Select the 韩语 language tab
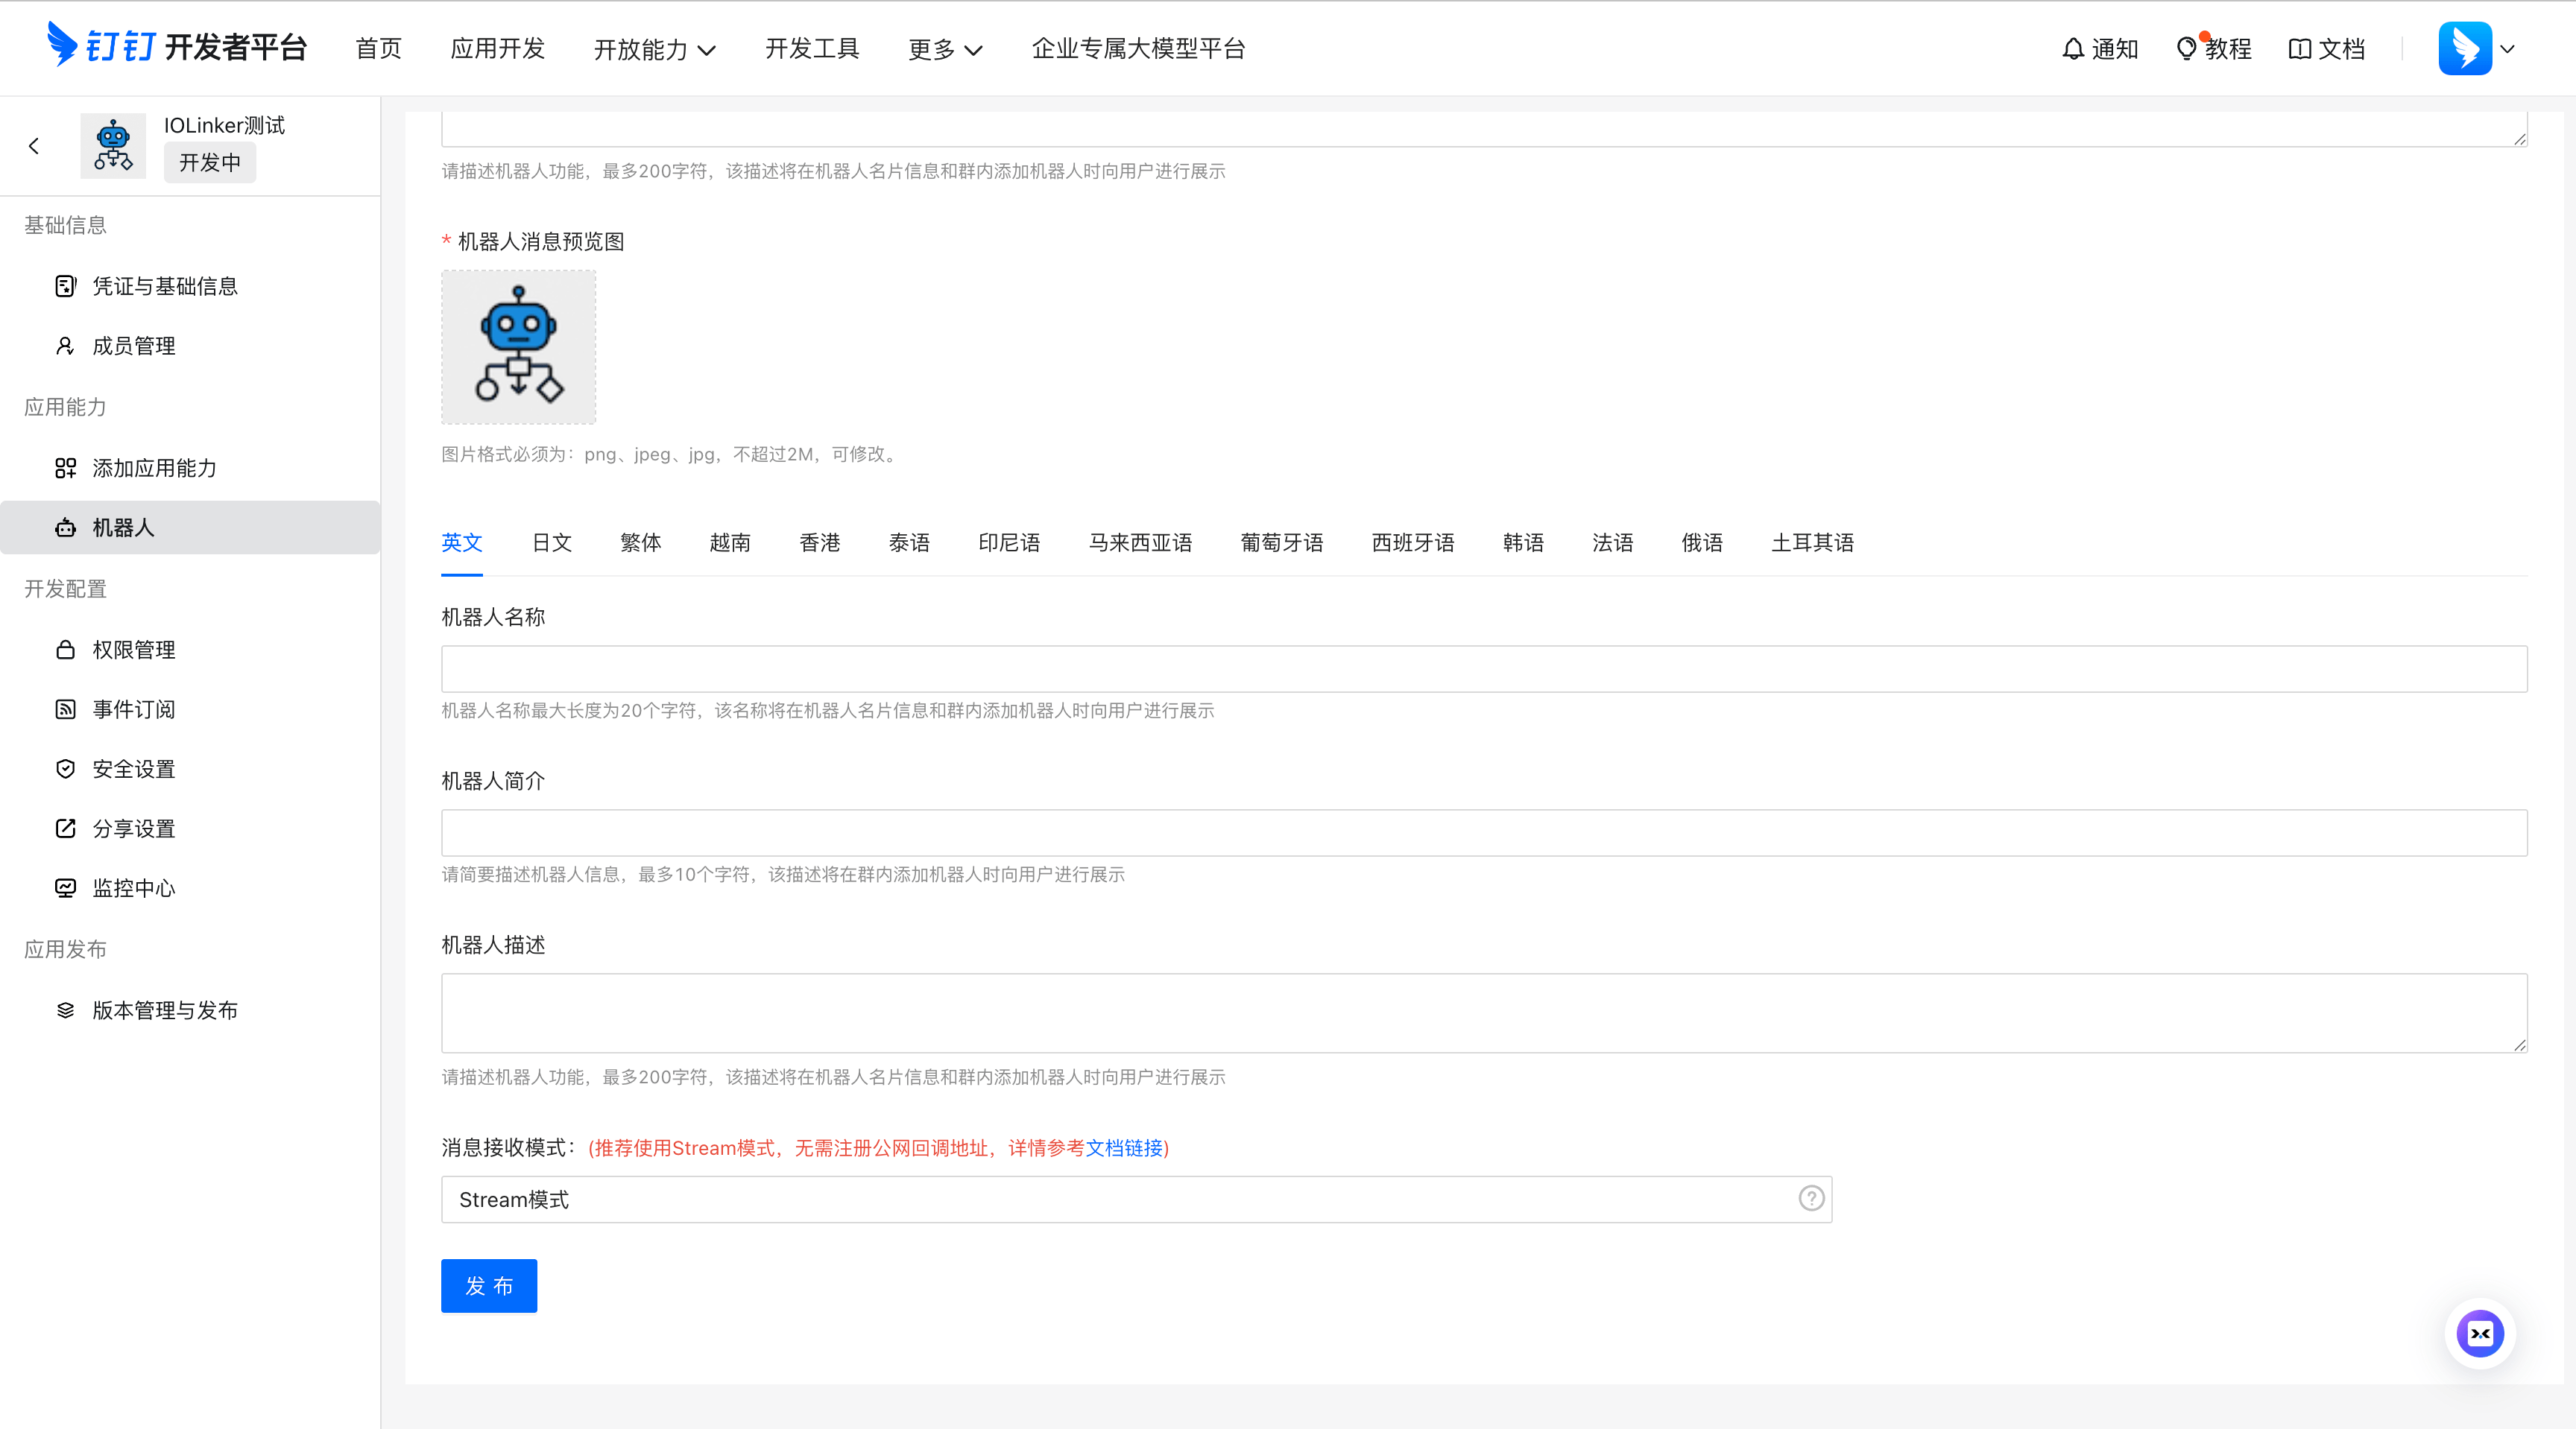Viewport: 2576px width, 1429px height. click(x=1523, y=542)
